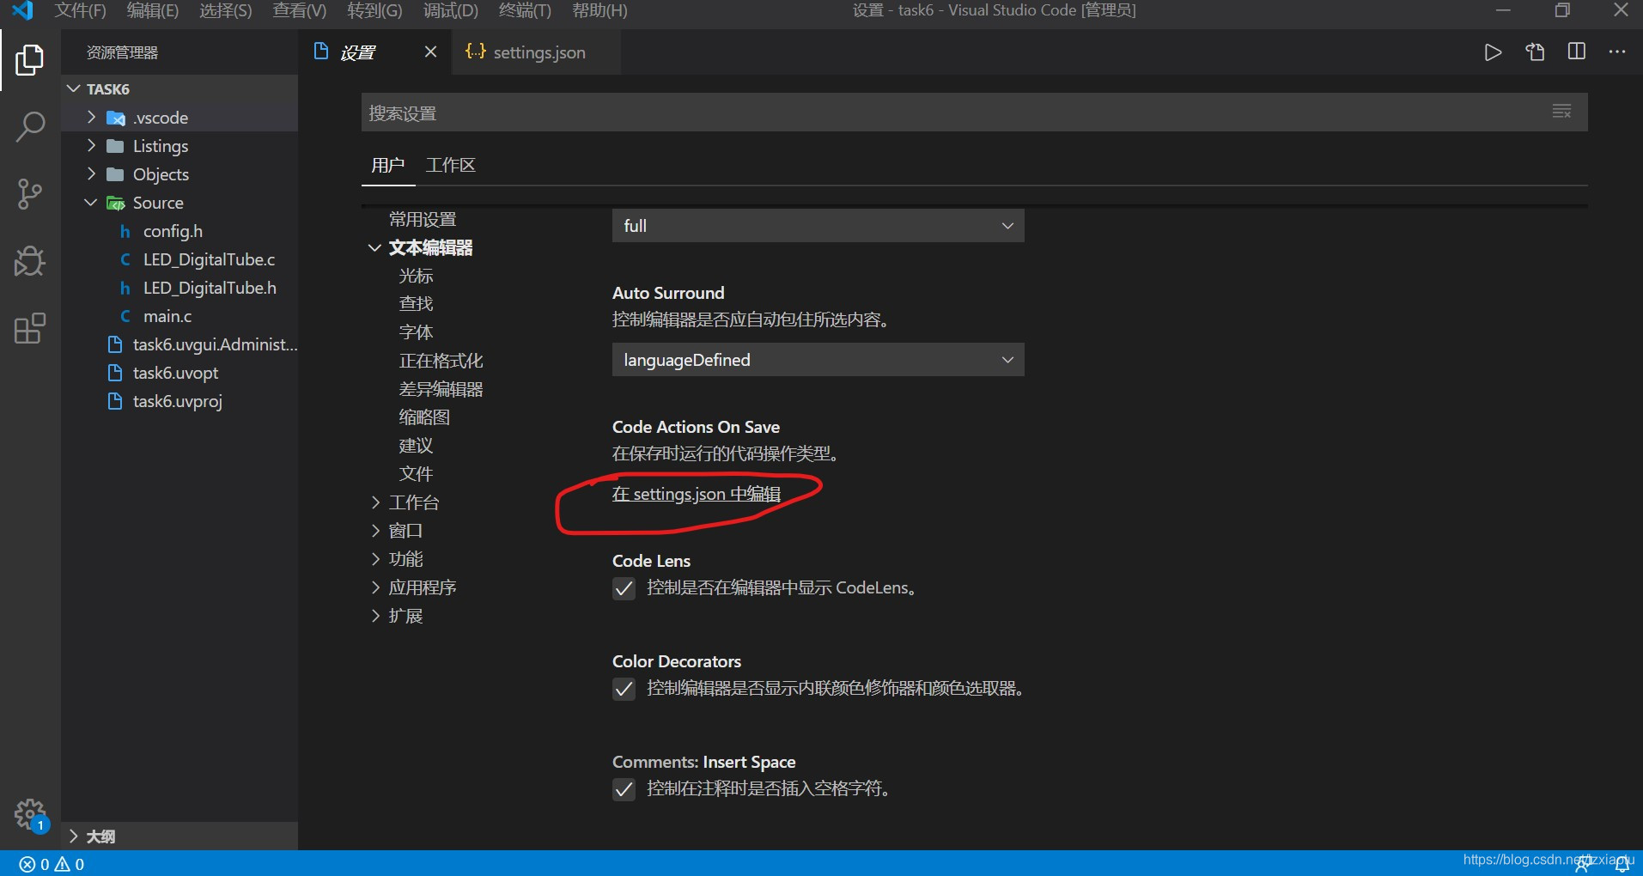Open the 选择(S) menu
1643x876 pixels.
point(226,10)
